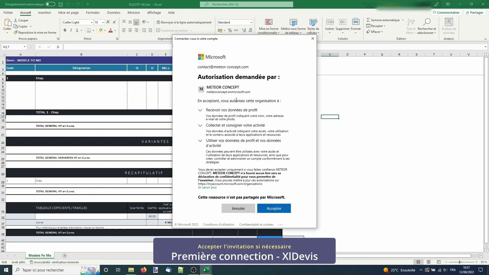Click the Annuler button
The height and width of the screenshot is (275, 489).
238,209
